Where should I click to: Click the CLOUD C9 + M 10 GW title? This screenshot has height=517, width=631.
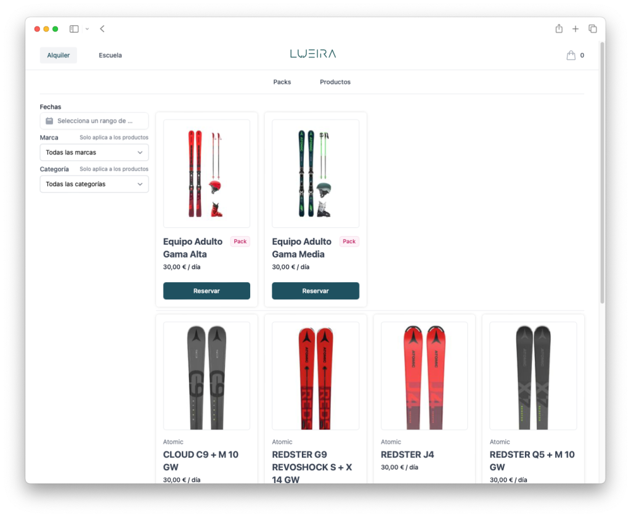(x=201, y=461)
